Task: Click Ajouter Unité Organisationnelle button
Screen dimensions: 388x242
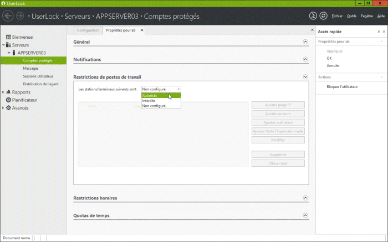Action: (x=278, y=131)
